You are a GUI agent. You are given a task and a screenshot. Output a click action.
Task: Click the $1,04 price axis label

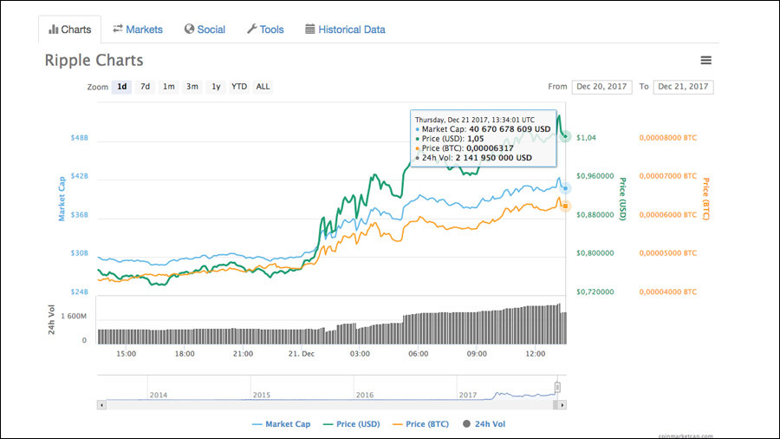[x=586, y=138]
